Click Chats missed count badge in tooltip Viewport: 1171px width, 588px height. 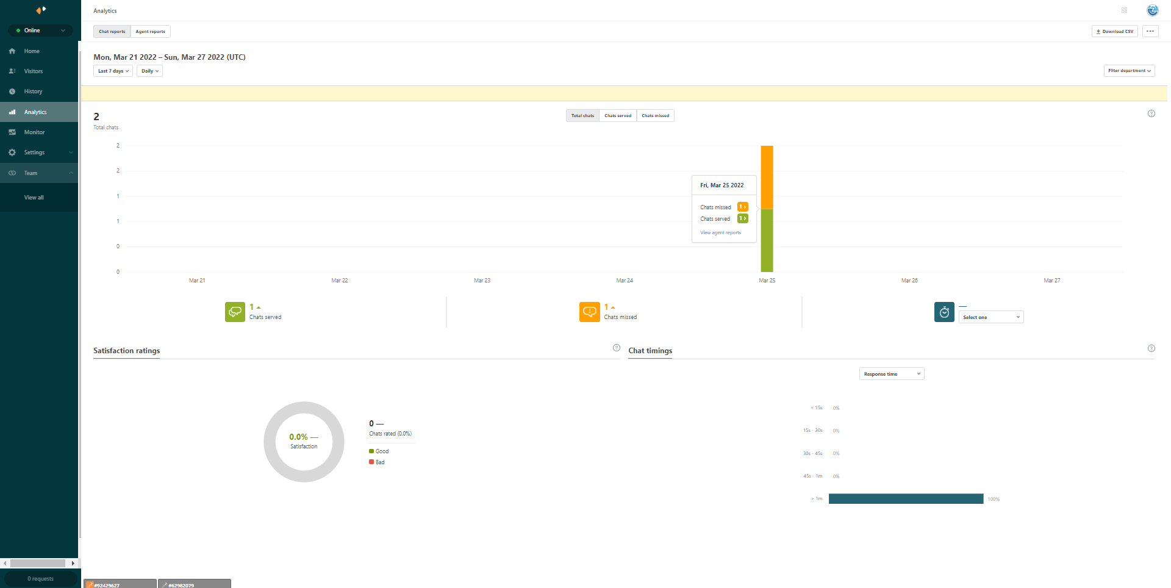[x=742, y=207]
